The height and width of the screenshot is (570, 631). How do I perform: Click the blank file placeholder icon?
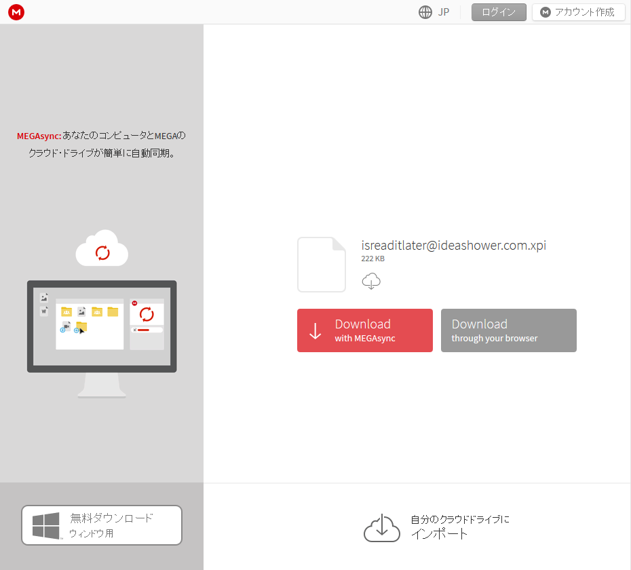tap(322, 265)
